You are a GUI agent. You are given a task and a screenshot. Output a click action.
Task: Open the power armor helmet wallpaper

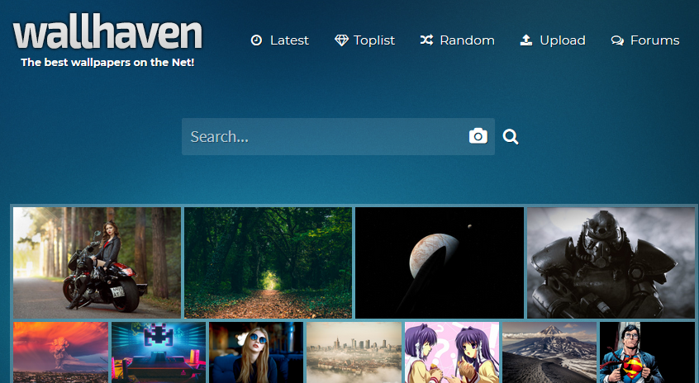pyautogui.click(x=611, y=262)
